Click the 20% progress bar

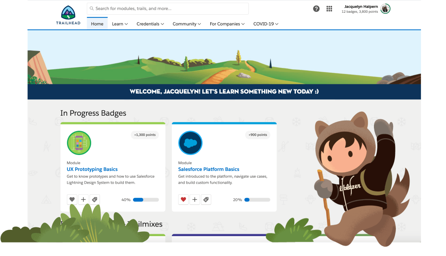click(257, 200)
